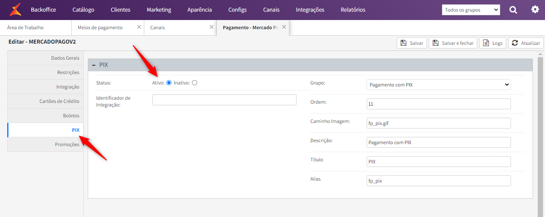Close the Canais tab
Viewport: 545px width, 217px height.
click(212, 27)
